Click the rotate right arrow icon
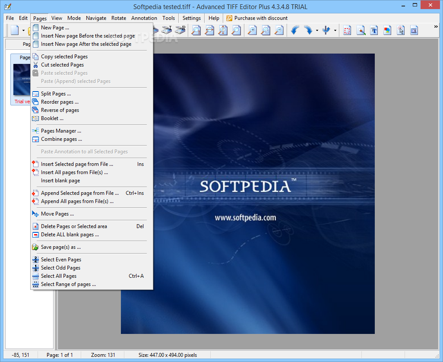Image resolution: width=443 pixels, height=362 pixels. [x=308, y=30]
